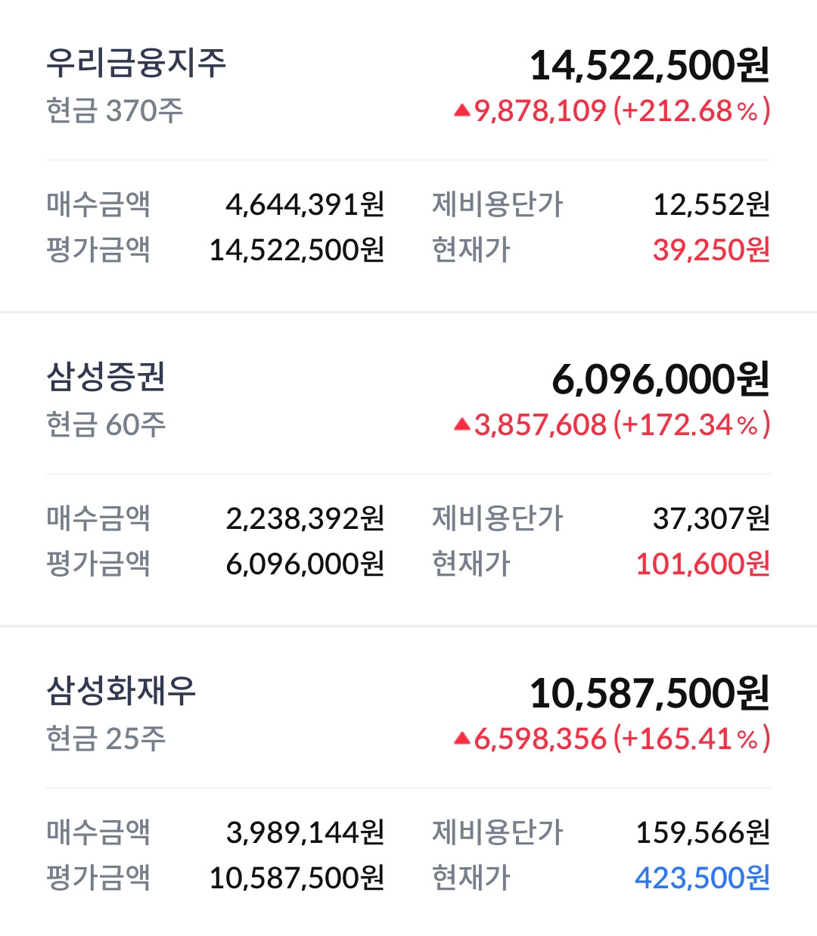The height and width of the screenshot is (936, 817).
Task: Click the red gain triangle beside 6,598,356
Action: click(x=462, y=739)
